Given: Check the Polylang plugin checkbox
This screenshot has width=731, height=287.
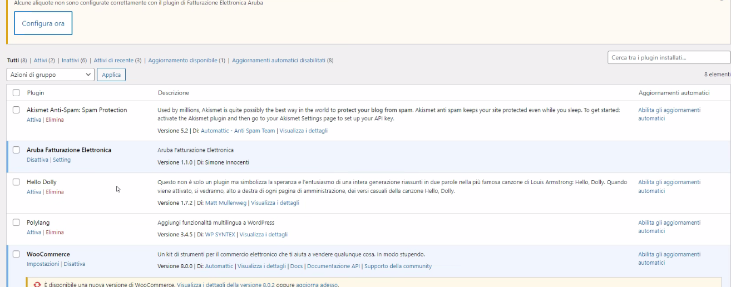Looking at the screenshot, I should (16, 222).
